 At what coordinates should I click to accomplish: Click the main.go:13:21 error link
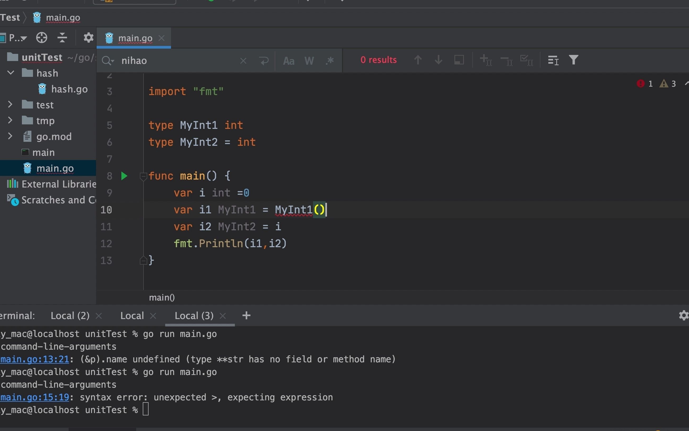pos(35,359)
